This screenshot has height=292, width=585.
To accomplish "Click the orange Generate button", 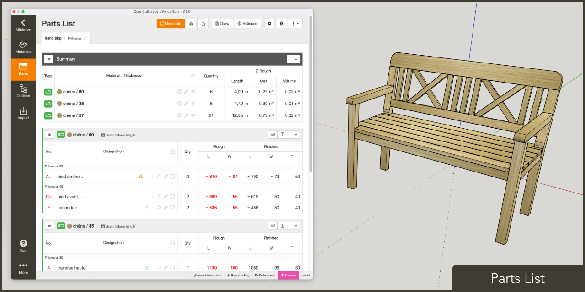I will click(170, 23).
